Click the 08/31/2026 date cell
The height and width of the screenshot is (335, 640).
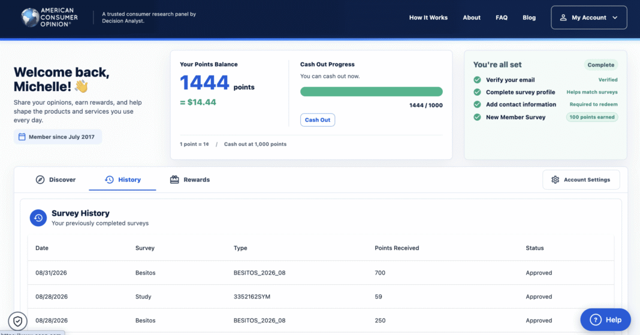(51, 273)
